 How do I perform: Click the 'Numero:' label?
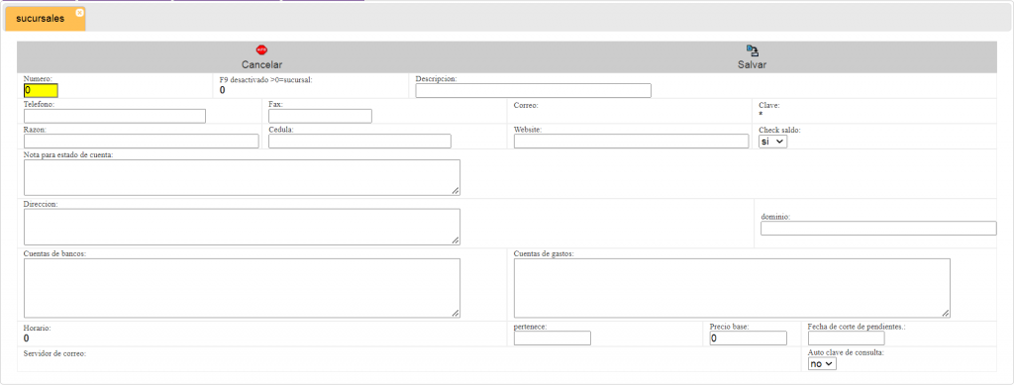click(x=38, y=79)
